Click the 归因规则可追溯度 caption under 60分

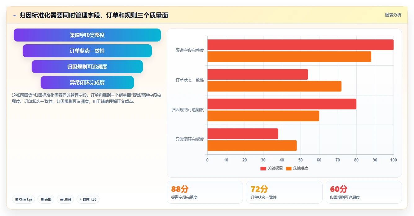click(x=345, y=197)
